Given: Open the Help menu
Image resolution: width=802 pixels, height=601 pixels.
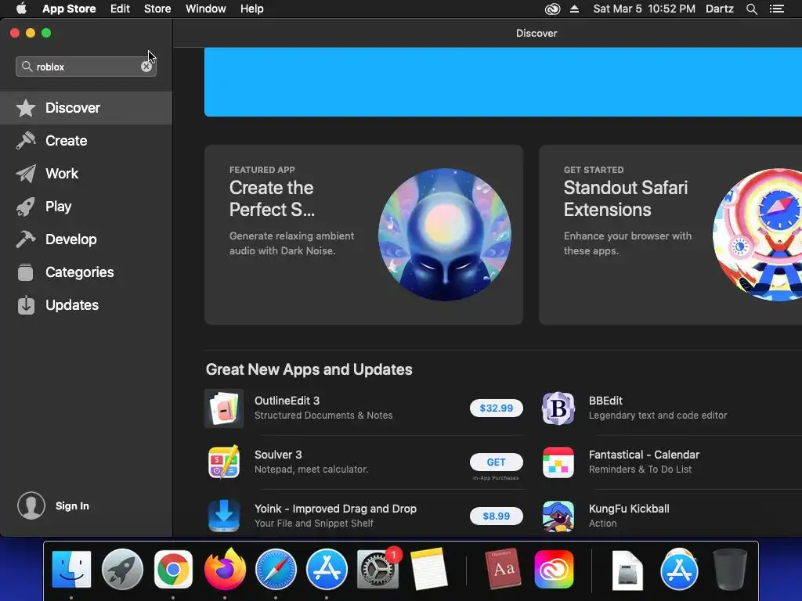Looking at the screenshot, I should point(252,9).
